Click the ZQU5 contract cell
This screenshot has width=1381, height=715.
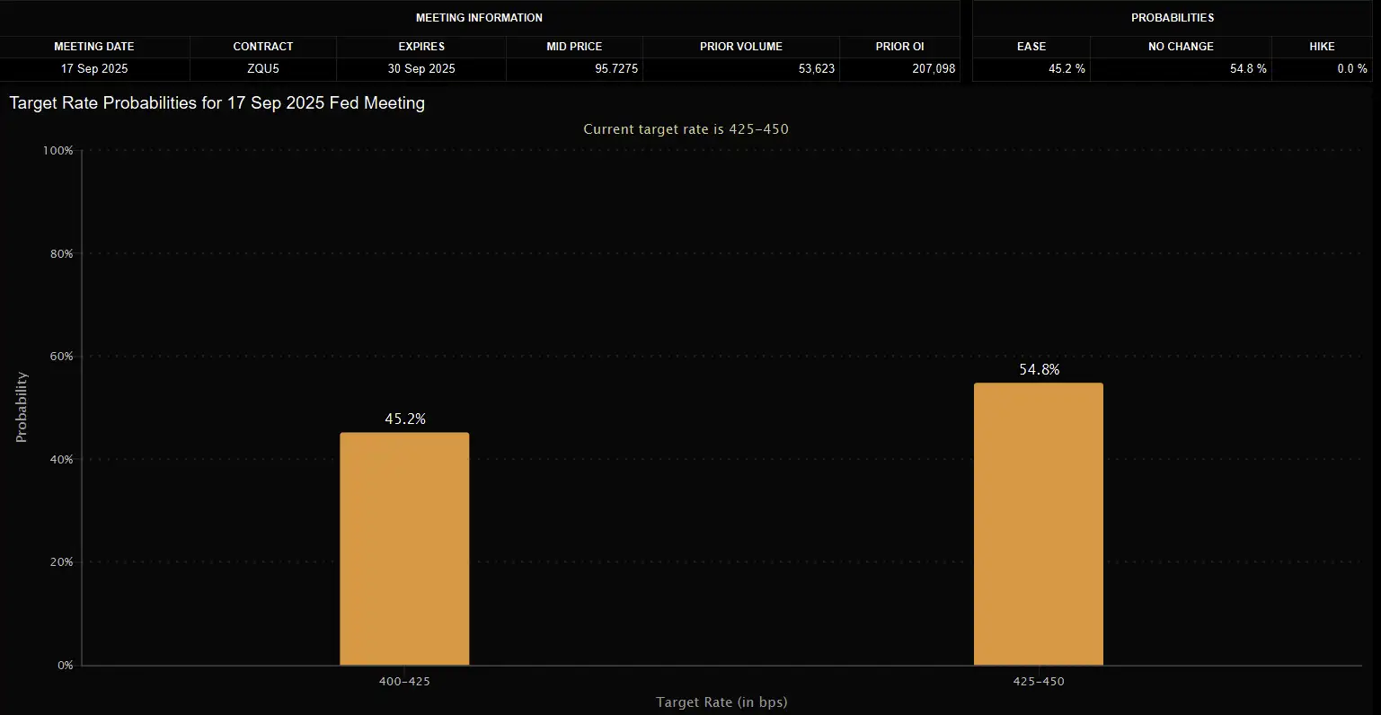coord(262,69)
